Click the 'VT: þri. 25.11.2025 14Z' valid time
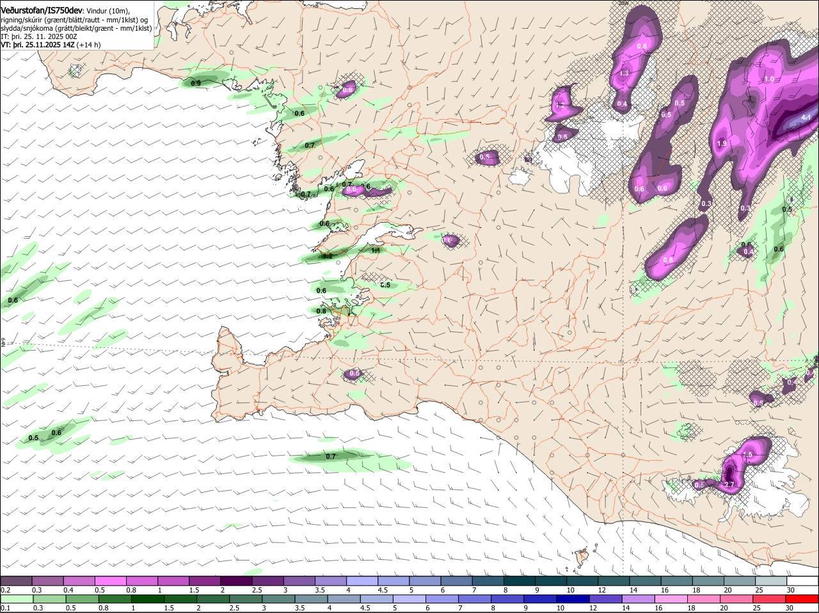Screen dimensions: 819x613 38,45
